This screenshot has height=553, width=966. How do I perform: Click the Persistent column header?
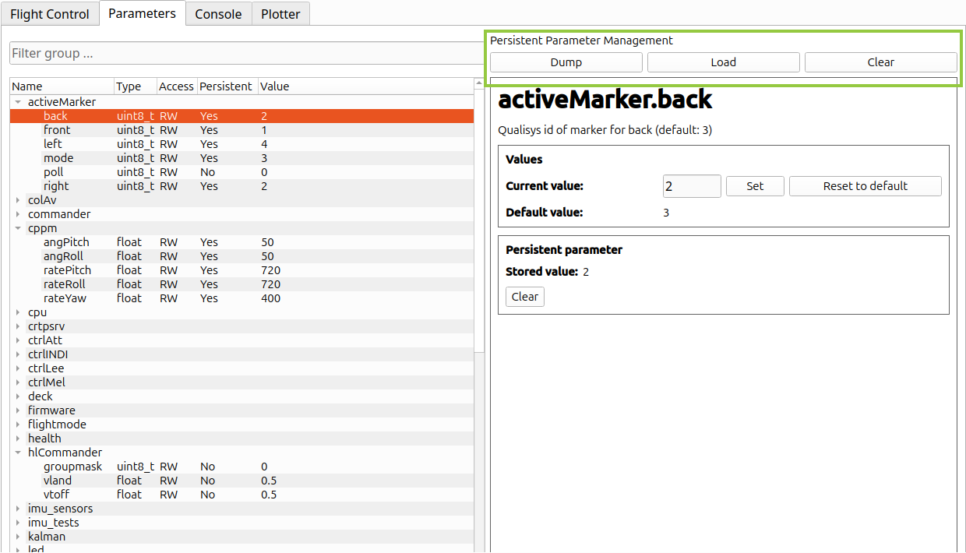click(227, 86)
